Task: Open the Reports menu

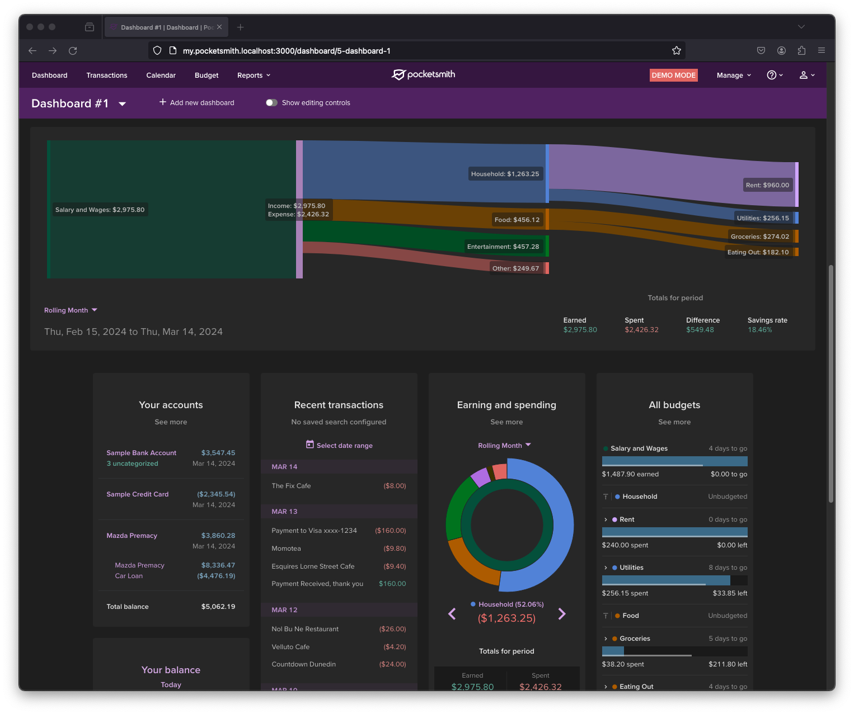Action: 254,75
